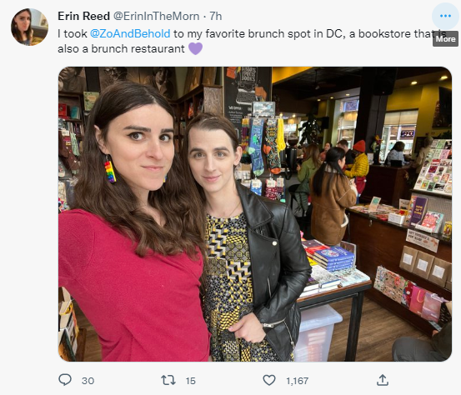This screenshot has width=461, height=395.
Task: Open the three-dot More menu on the tweet
Action: click(445, 16)
